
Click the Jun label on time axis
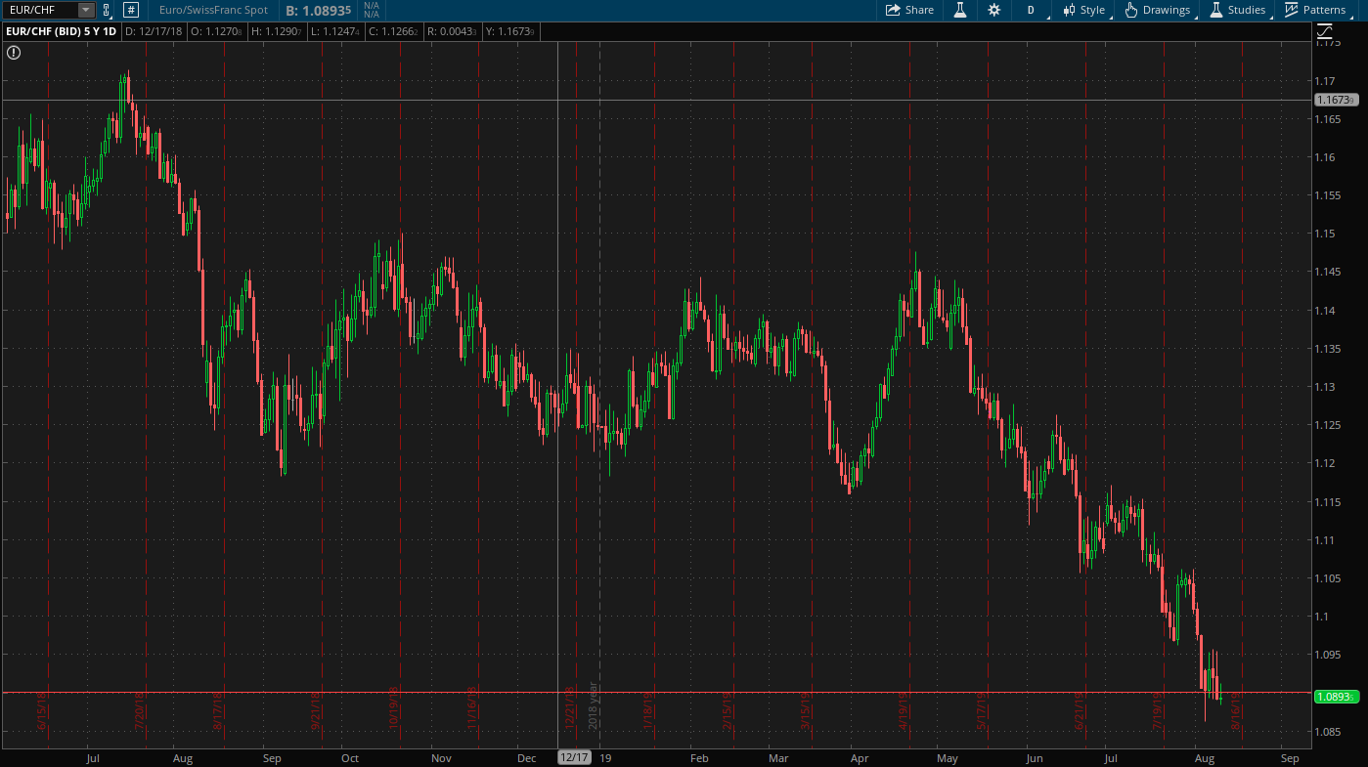coord(1036,758)
